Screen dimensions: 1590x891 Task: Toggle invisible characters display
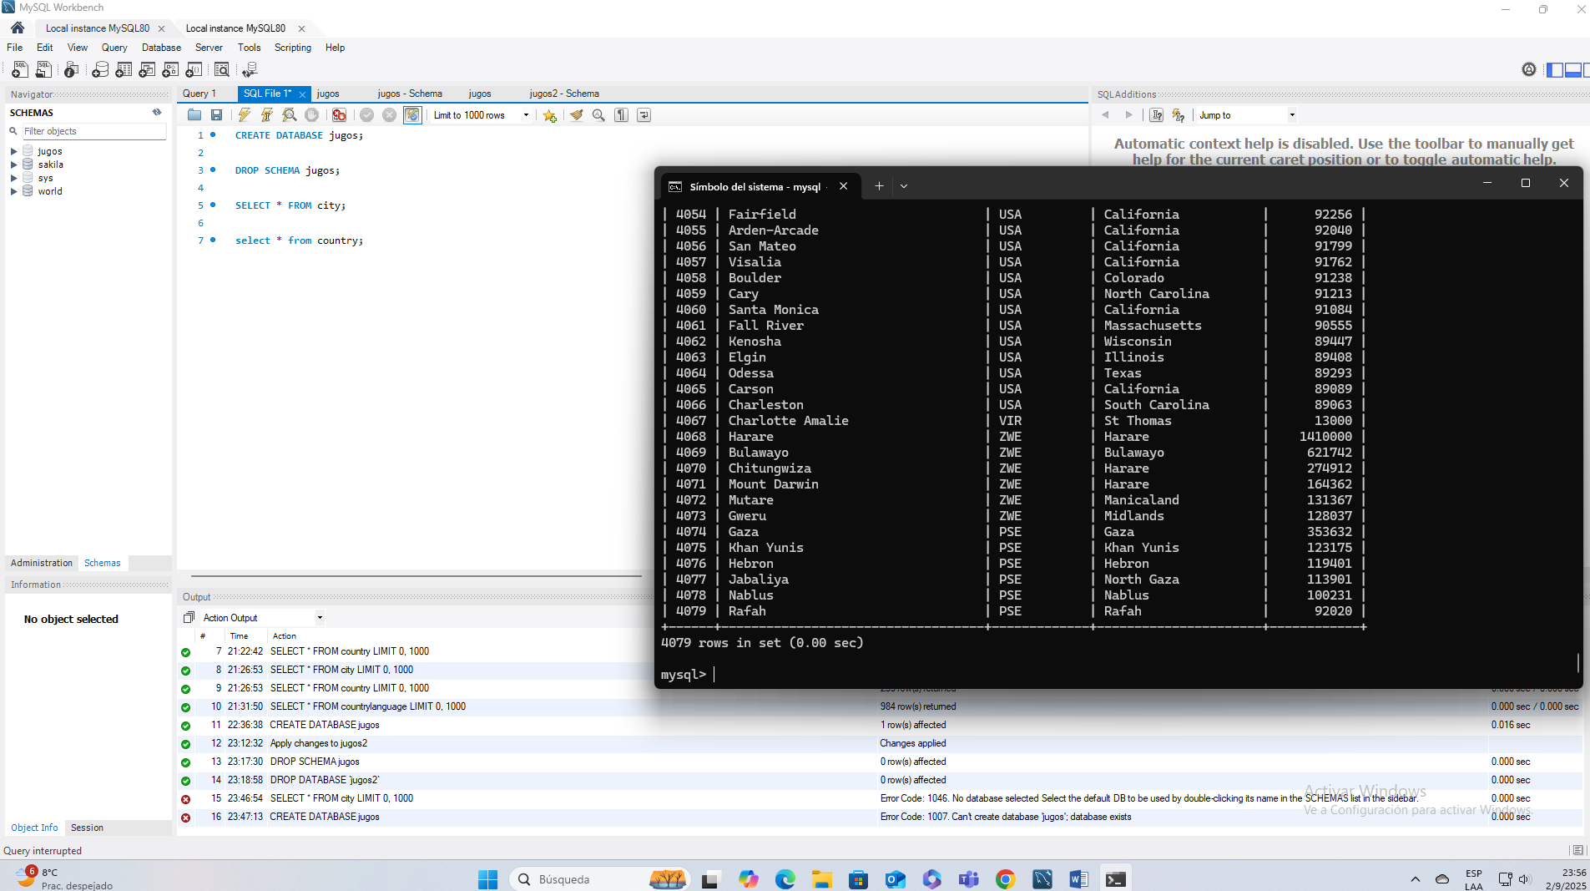[622, 115]
